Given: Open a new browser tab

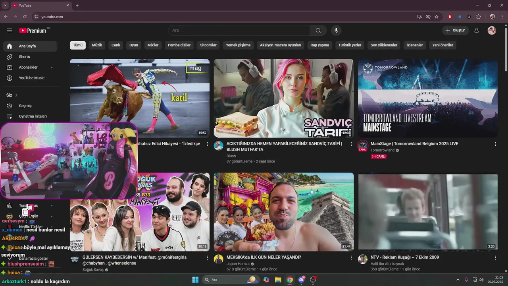Looking at the screenshot, I should pyautogui.click(x=77, y=6).
